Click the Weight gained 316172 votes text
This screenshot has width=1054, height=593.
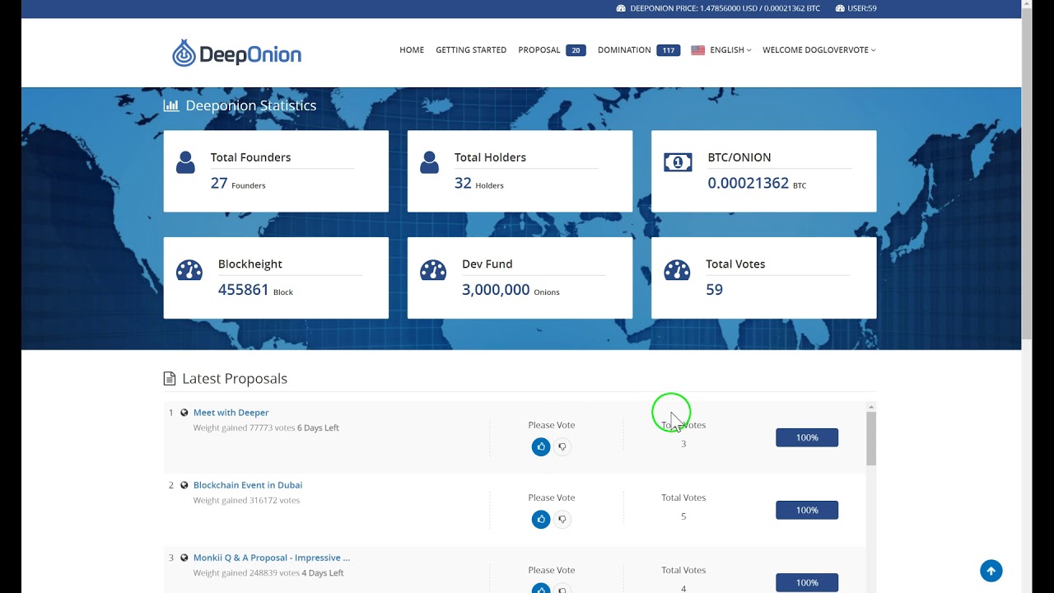(x=247, y=500)
